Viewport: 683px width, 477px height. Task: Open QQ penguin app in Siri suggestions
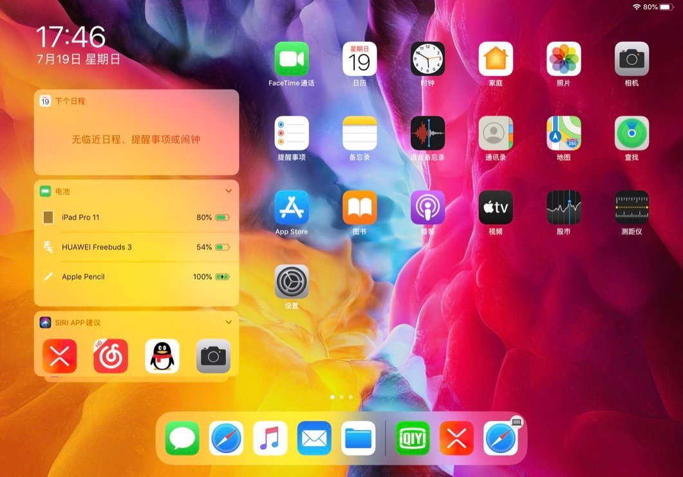(162, 357)
